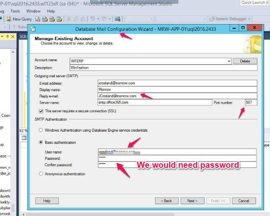Screen dimensions: 270x216
Task: Open the Window menu
Action: pyautogui.click(x=33, y=11)
